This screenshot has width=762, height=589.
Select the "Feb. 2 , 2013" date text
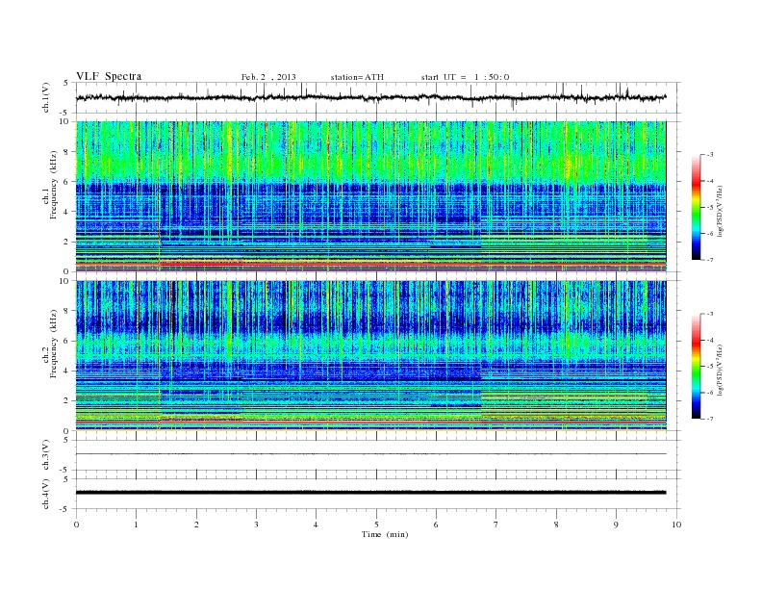tap(268, 77)
